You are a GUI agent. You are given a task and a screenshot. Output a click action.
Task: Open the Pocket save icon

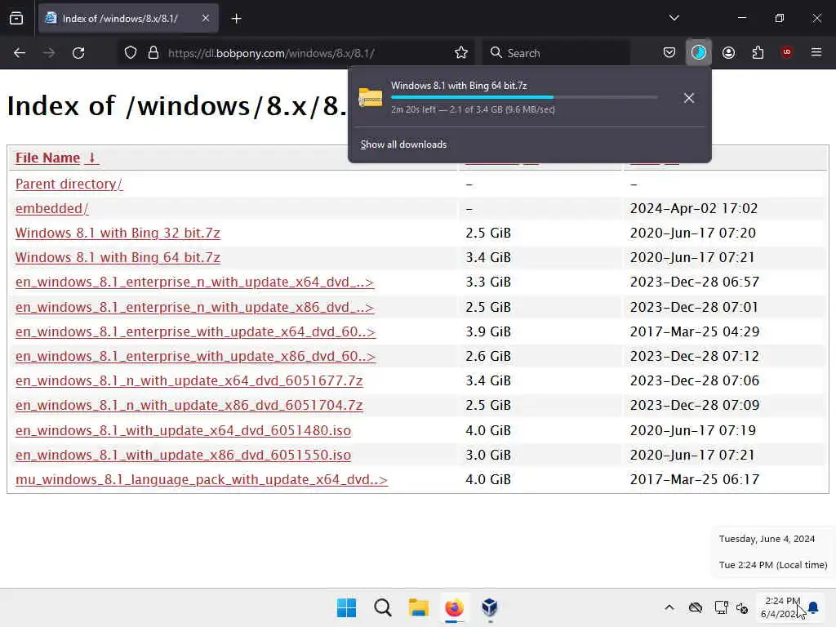[669, 52]
